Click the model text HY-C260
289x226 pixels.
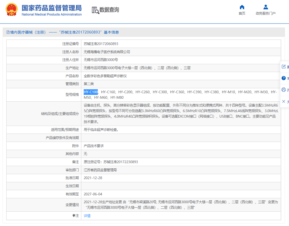coord(143,92)
